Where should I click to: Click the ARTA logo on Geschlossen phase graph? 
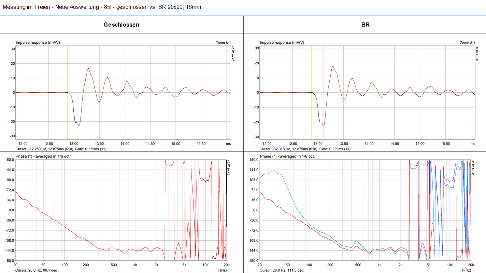[x=229, y=168]
